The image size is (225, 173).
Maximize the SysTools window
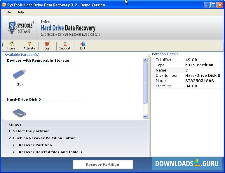point(213,5)
